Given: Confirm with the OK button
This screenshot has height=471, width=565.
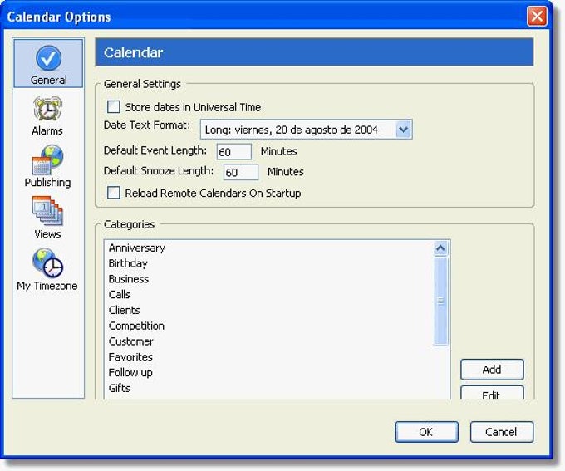Looking at the screenshot, I should [x=426, y=432].
